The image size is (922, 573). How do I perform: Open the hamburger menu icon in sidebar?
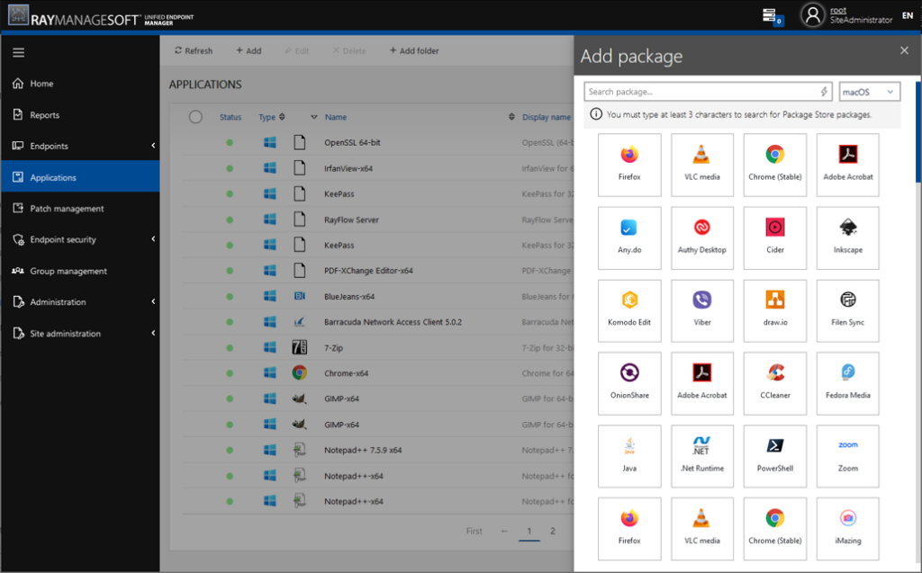[19, 53]
